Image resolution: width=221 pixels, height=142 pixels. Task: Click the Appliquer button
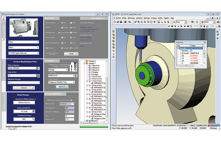pyautogui.click(x=62, y=87)
